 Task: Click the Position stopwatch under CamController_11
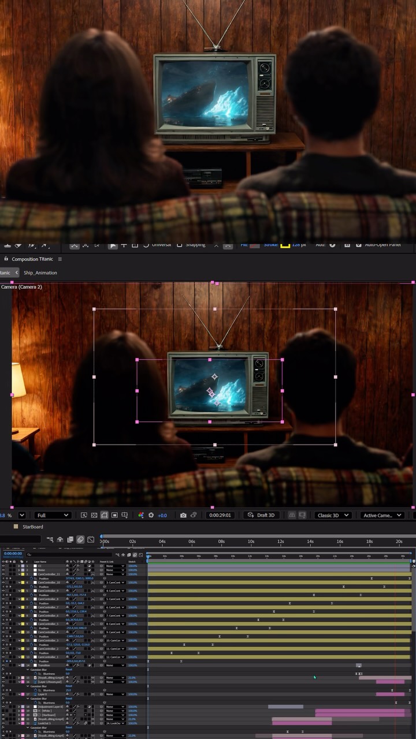point(31,578)
